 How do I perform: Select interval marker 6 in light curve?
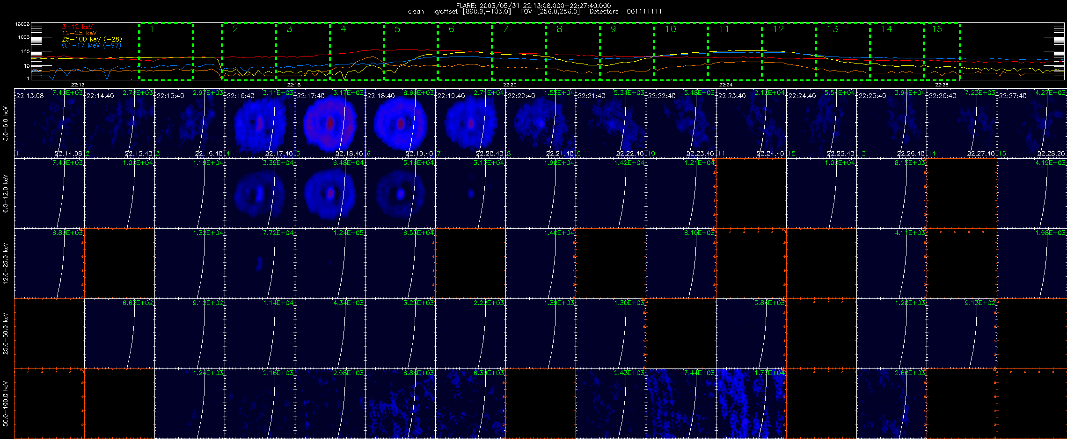[452, 29]
